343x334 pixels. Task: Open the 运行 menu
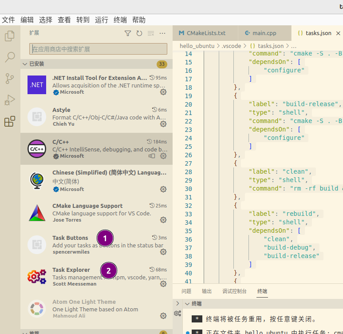[101, 20]
